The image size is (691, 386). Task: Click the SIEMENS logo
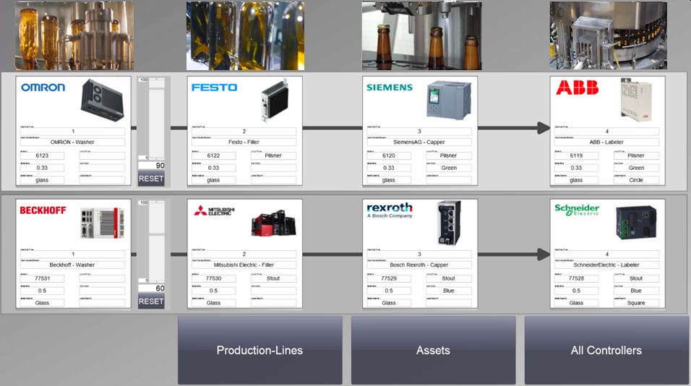(x=390, y=87)
